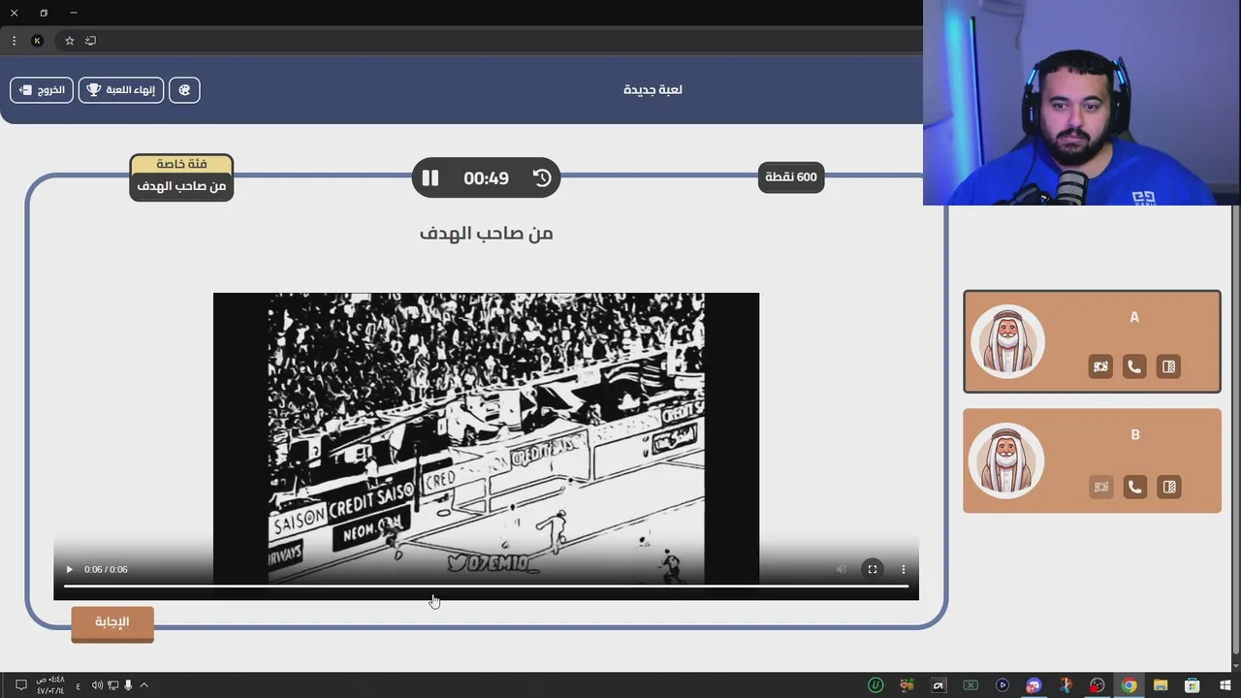Switch the keyboard language indicator

click(79, 685)
